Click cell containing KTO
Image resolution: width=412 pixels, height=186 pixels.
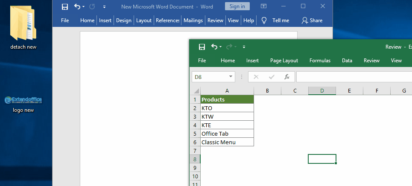tap(227, 108)
